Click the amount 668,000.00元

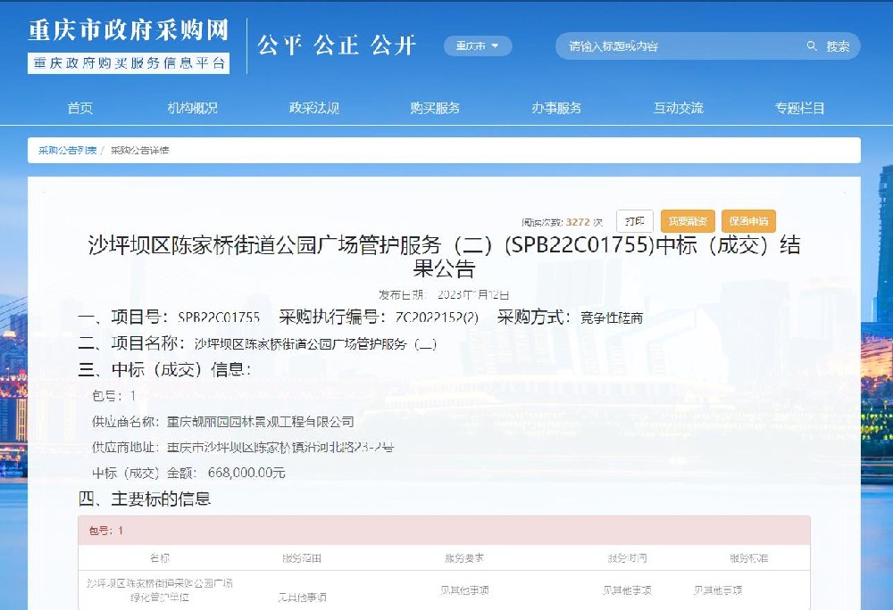(246, 473)
